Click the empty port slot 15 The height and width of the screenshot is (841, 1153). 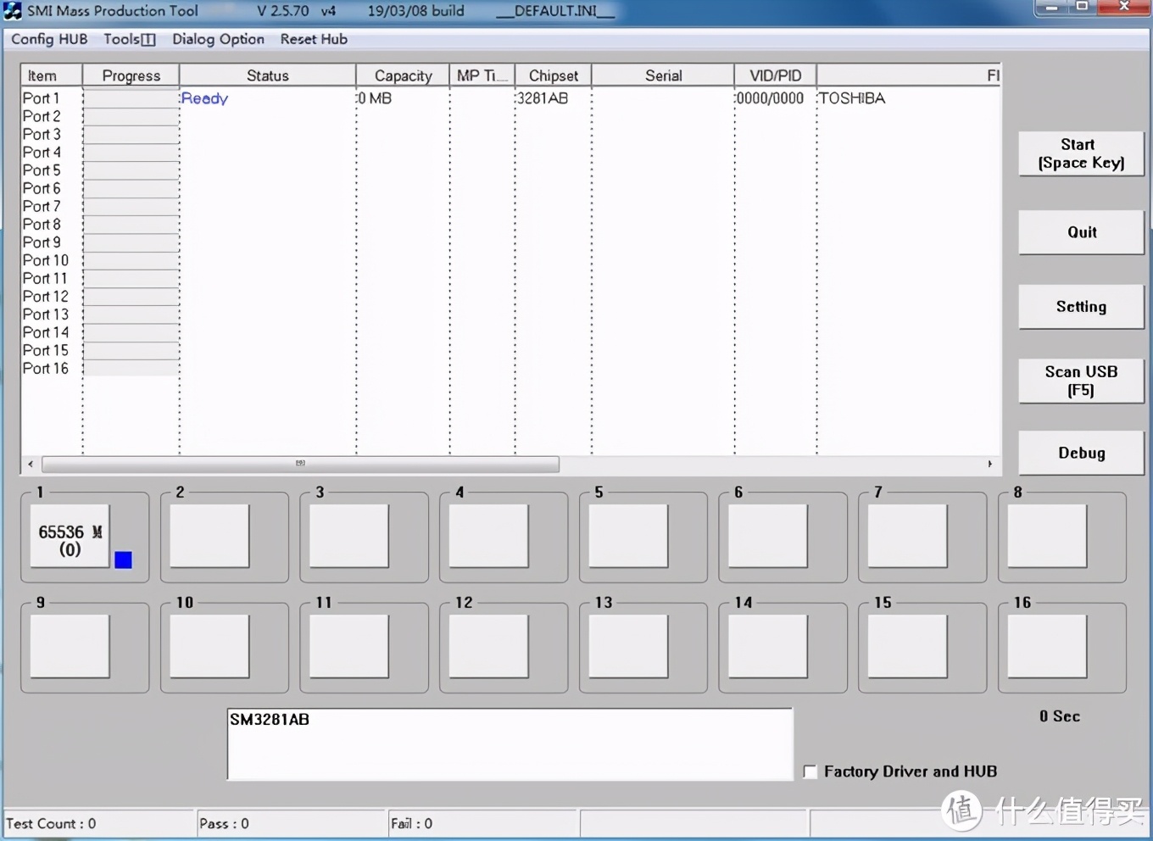(908, 647)
